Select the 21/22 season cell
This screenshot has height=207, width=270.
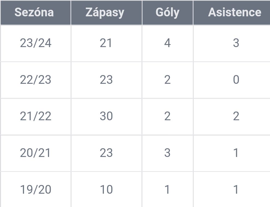[x=36, y=116]
